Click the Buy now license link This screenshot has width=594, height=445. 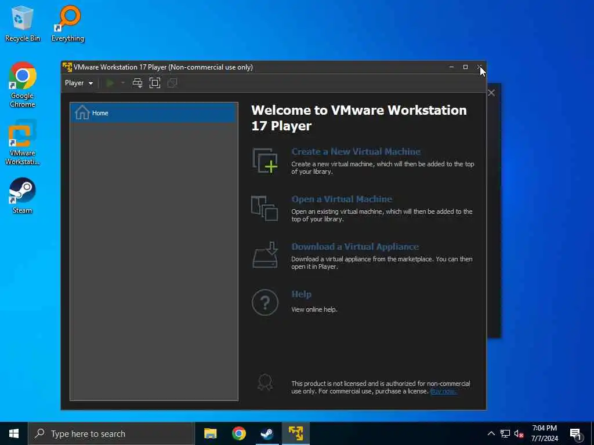(443, 391)
